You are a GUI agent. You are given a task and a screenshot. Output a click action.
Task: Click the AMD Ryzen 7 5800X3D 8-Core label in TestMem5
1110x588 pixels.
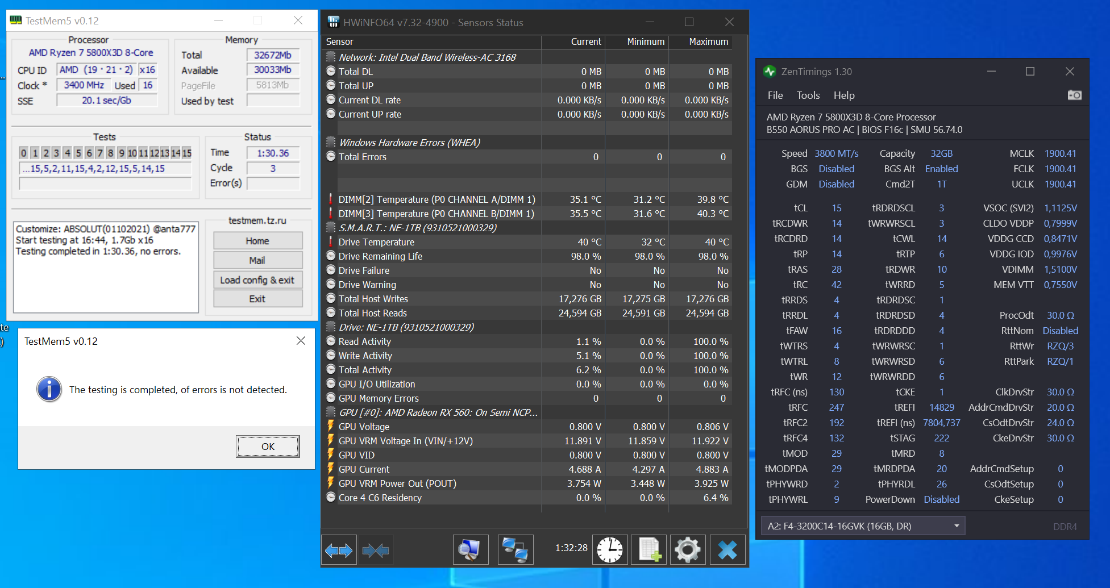coord(91,52)
